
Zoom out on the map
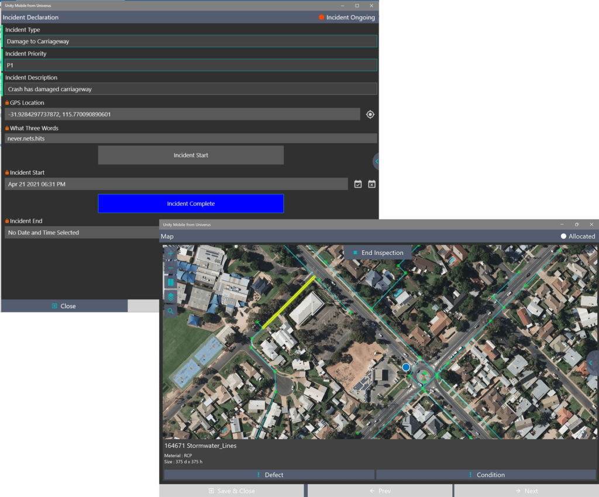(x=170, y=268)
